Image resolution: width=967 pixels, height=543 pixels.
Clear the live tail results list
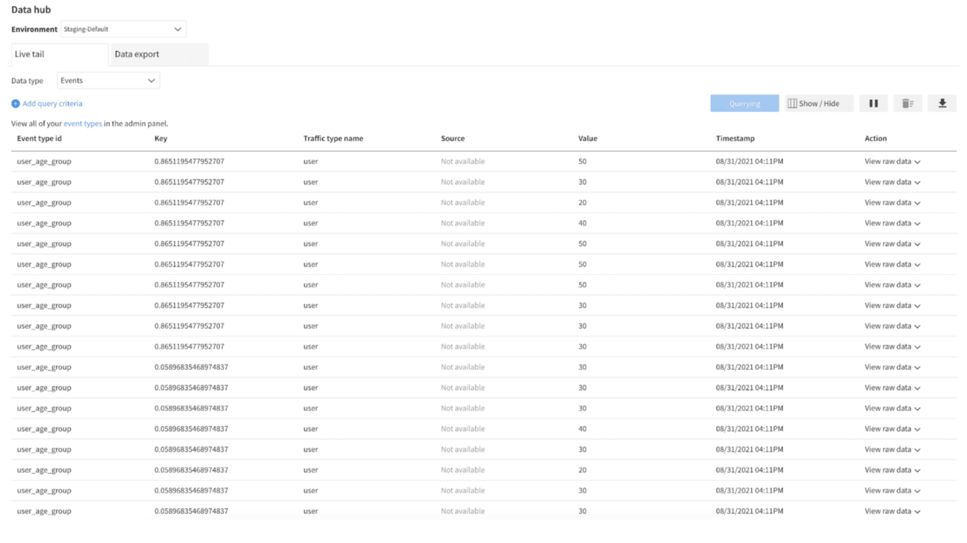pyautogui.click(x=907, y=103)
